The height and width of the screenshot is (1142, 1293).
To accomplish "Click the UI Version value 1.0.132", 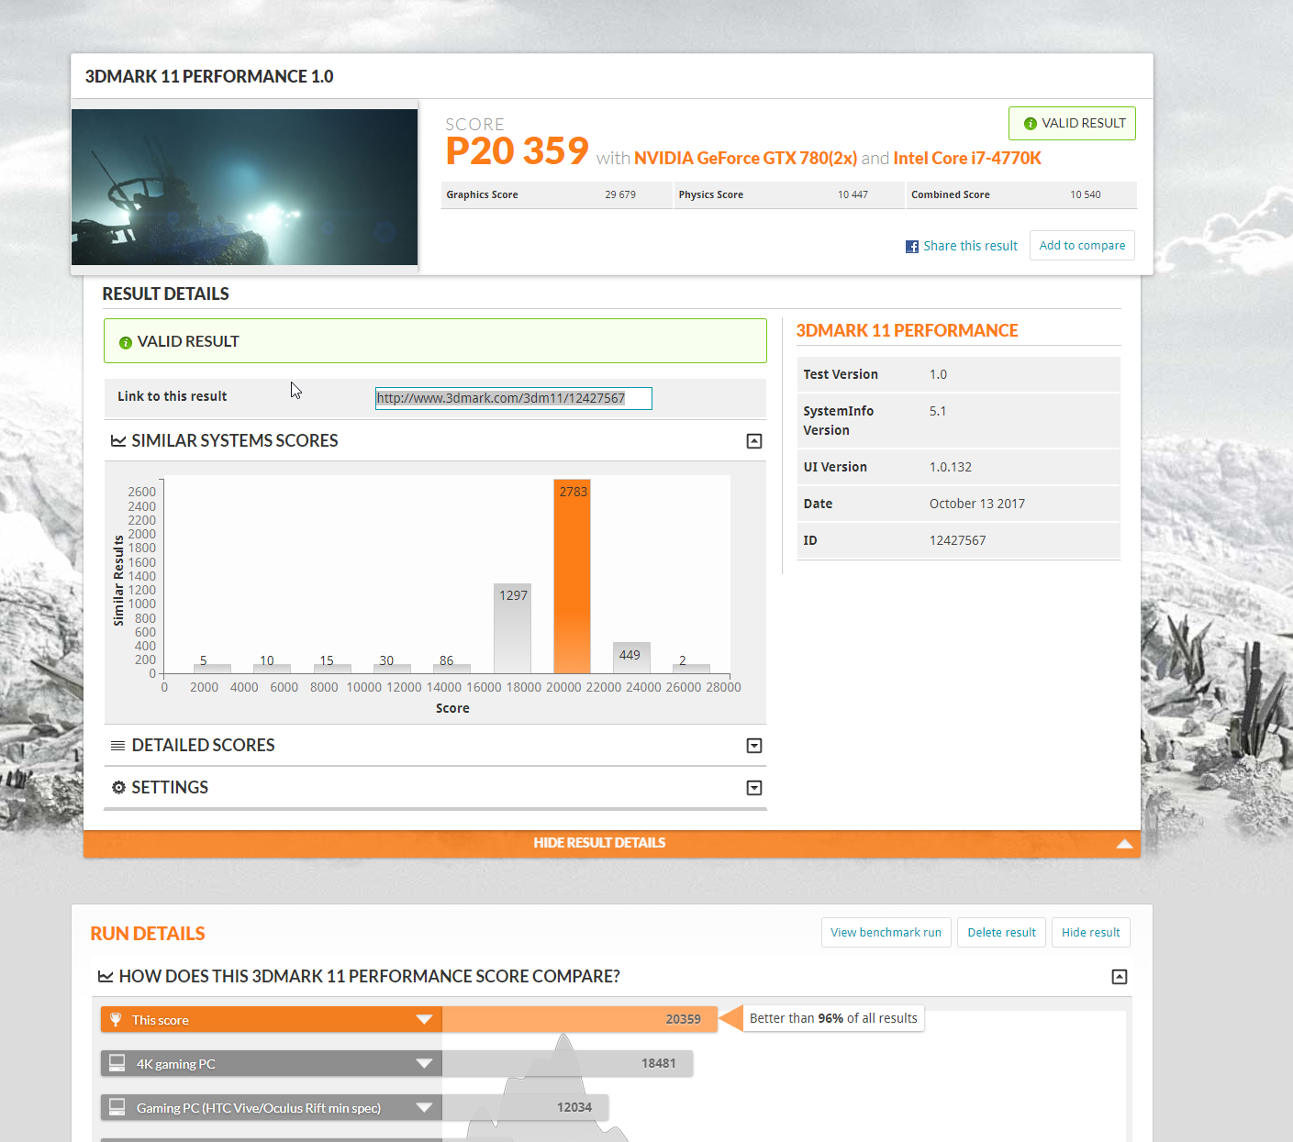I will pos(950,467).
